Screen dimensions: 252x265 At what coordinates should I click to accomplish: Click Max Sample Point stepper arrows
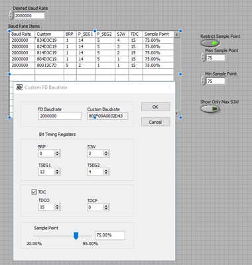(203, 58)
